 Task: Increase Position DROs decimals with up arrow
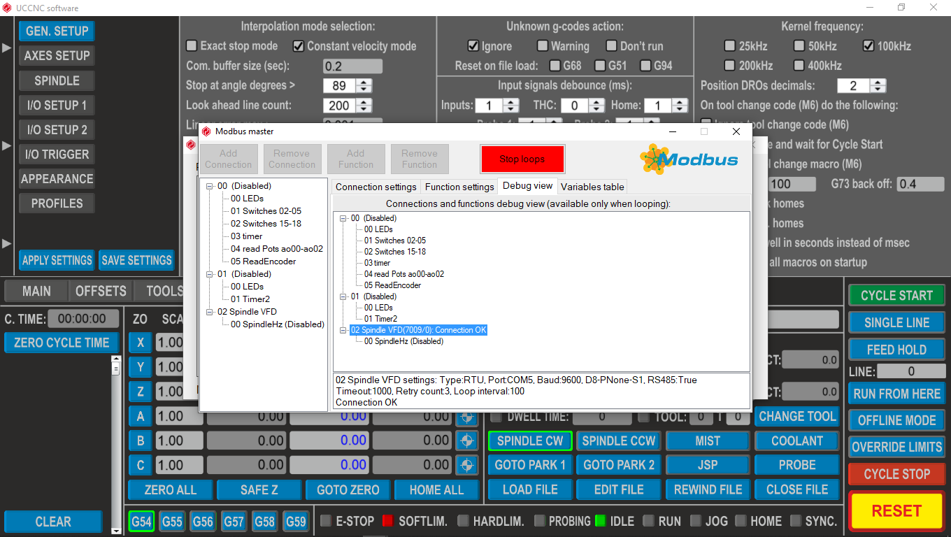(x=878, y=83)
